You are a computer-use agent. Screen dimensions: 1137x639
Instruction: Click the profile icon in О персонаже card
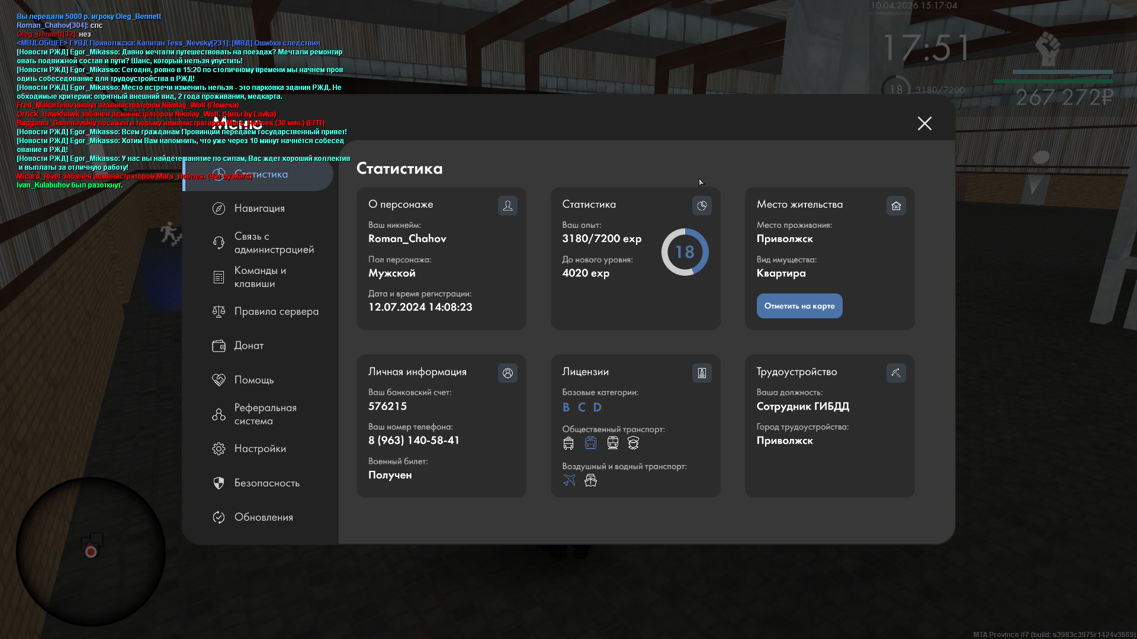[x=508, y=205]
